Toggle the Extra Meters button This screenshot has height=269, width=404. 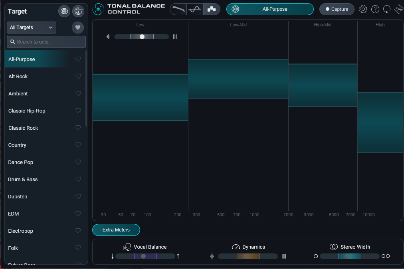tap(116, 230)
